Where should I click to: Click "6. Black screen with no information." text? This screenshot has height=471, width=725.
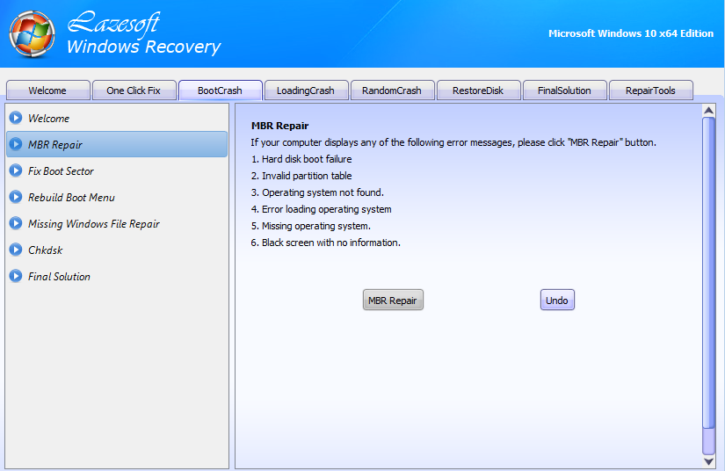(x=326, y=243)
